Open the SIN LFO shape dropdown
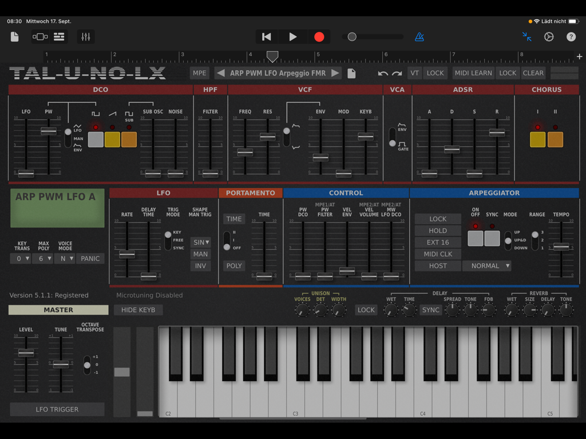 click(201, 242)
